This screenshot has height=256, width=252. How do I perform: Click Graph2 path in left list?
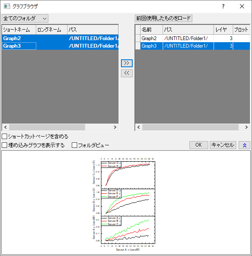pos(93,38)
